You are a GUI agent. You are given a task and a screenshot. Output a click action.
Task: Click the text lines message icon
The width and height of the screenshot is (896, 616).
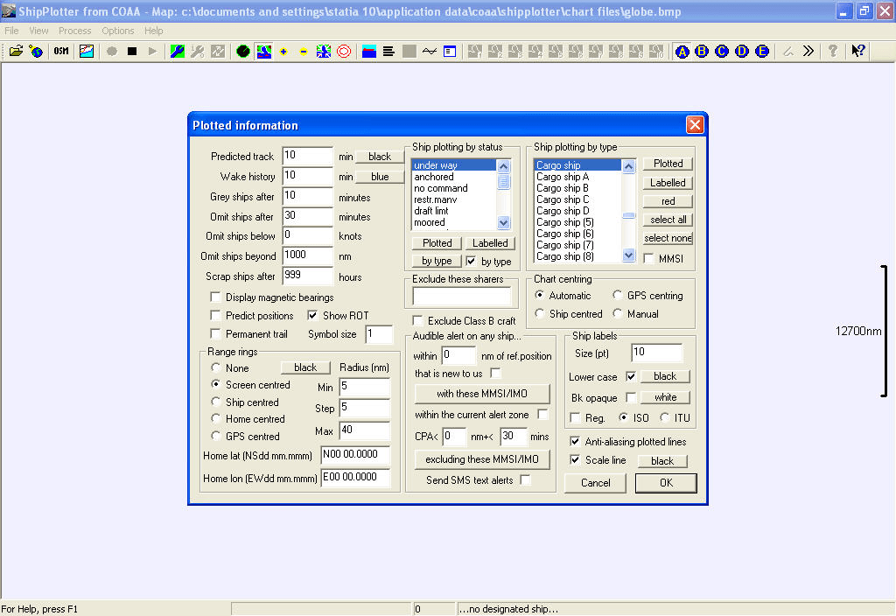pyautogui.click(x=388, y=52)
